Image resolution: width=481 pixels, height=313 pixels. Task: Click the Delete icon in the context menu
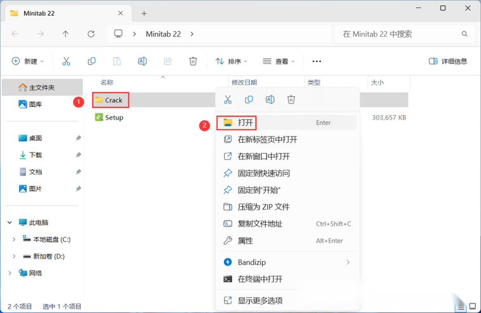[x=291, y=100]
